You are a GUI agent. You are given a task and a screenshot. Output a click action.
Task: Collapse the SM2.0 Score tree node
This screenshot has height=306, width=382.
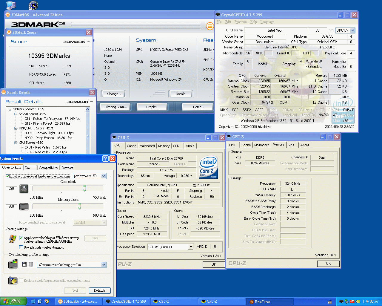(16, 114)
